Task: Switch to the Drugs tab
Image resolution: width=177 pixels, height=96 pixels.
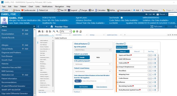Action: [x=130, y=47]
